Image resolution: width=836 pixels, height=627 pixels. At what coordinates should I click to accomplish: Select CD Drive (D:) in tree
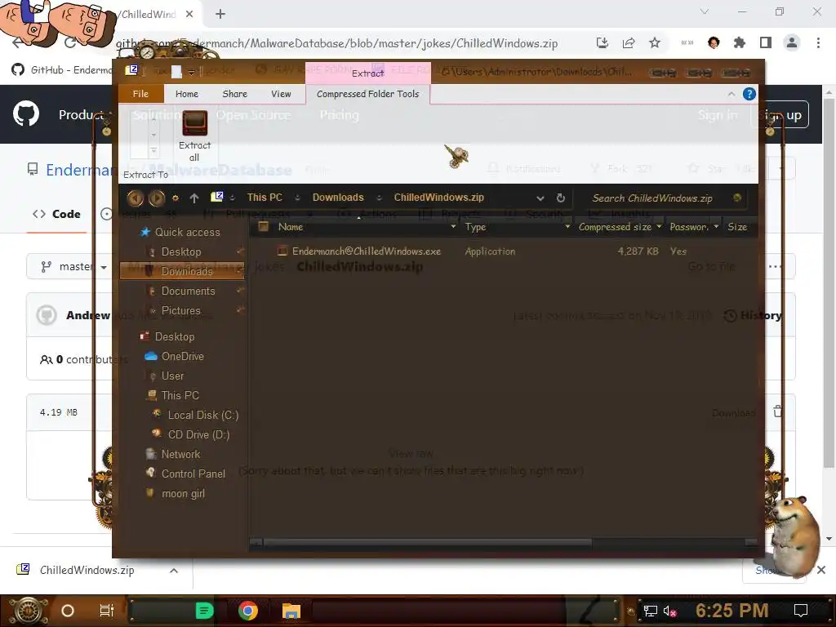pyautogui.click(x=198, y=434)
